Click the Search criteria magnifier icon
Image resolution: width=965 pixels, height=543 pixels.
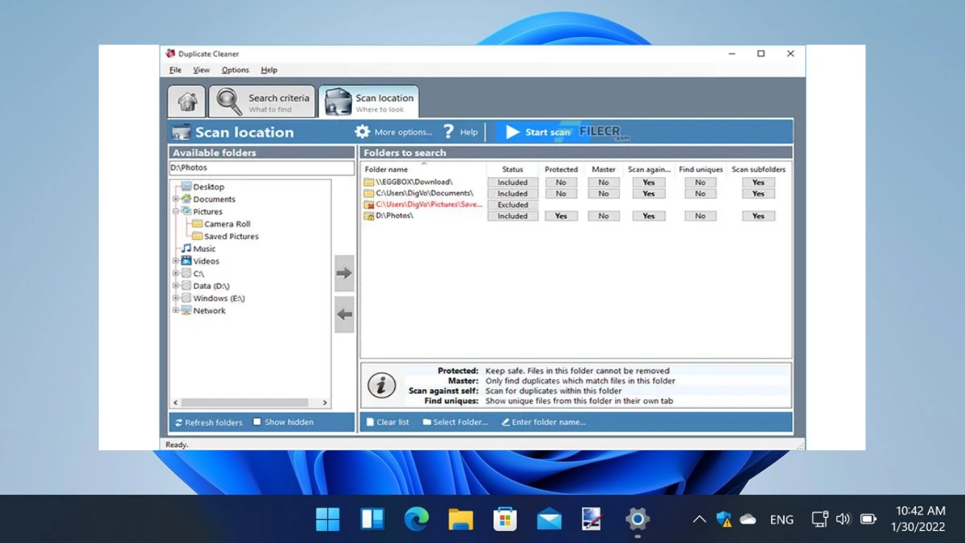pos(229,101)
